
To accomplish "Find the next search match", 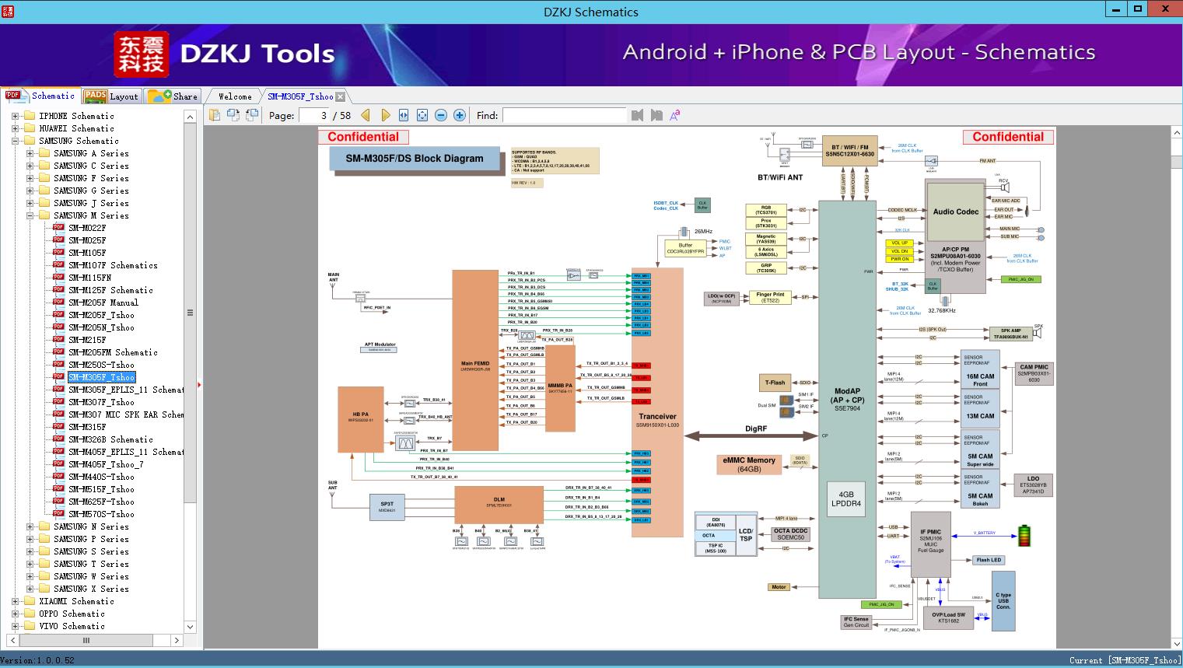I will 656,115.
